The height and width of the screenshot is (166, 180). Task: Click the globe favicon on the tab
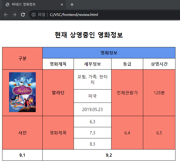(7, 5)
